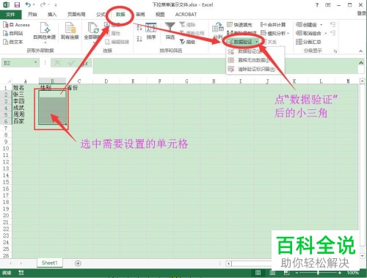Select cell A5 containing 周周
This screenshot has width=367, height=278.
(x=26, y=114)
